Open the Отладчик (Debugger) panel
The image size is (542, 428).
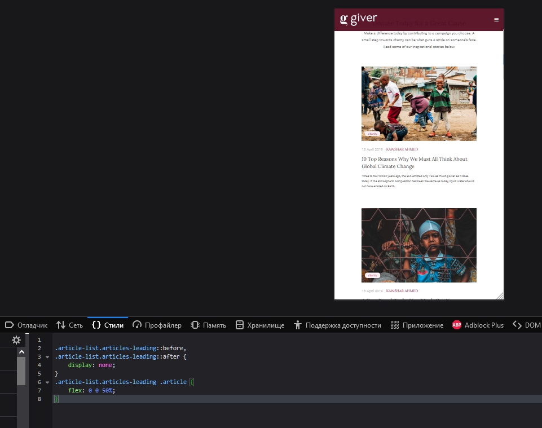[x=27, y=325]
